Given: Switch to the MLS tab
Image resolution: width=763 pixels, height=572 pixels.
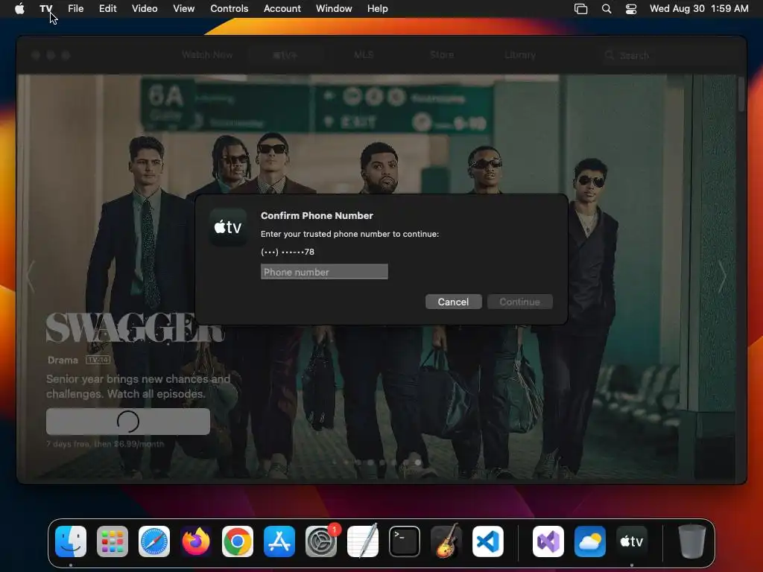Looking at the screenshot, I should pos(364,55).
